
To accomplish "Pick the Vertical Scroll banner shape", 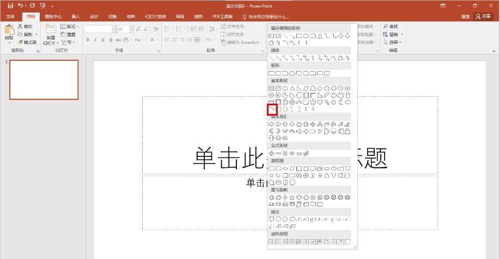I will 299,204.
